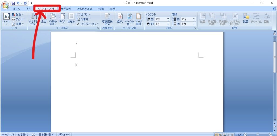This screenshot has height=136, width=277.
Task: Switch to Print Layout view in status bar
Action: (216, 135)
